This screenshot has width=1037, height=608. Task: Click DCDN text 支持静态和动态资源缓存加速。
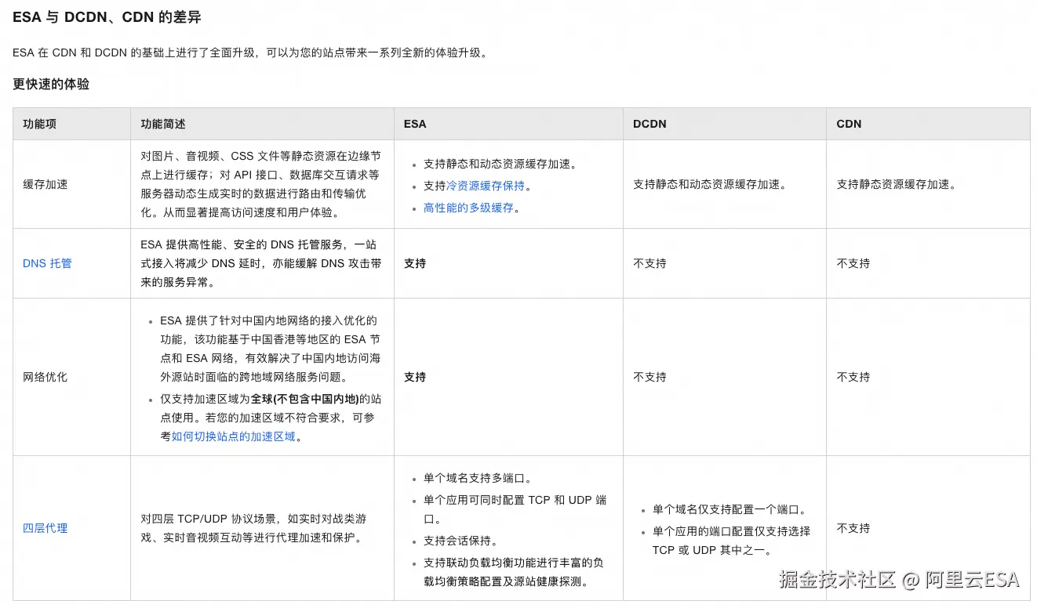710,184
